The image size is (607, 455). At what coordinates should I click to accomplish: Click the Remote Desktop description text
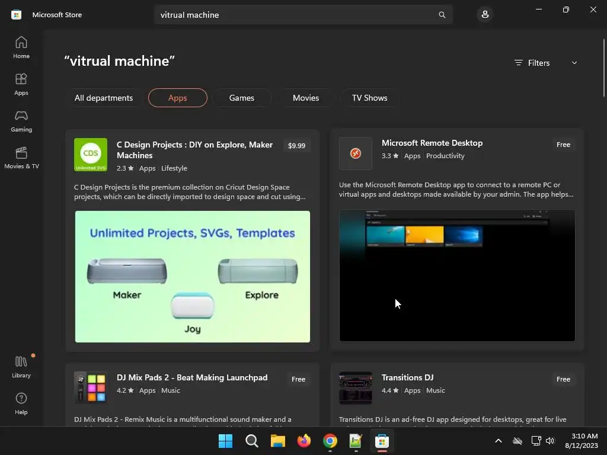click(456, 189)
